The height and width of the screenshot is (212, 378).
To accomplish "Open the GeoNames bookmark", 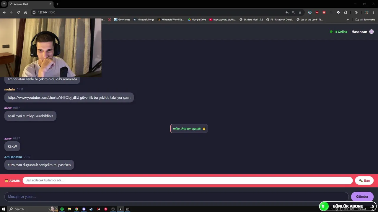I will [x=122, y=20].
